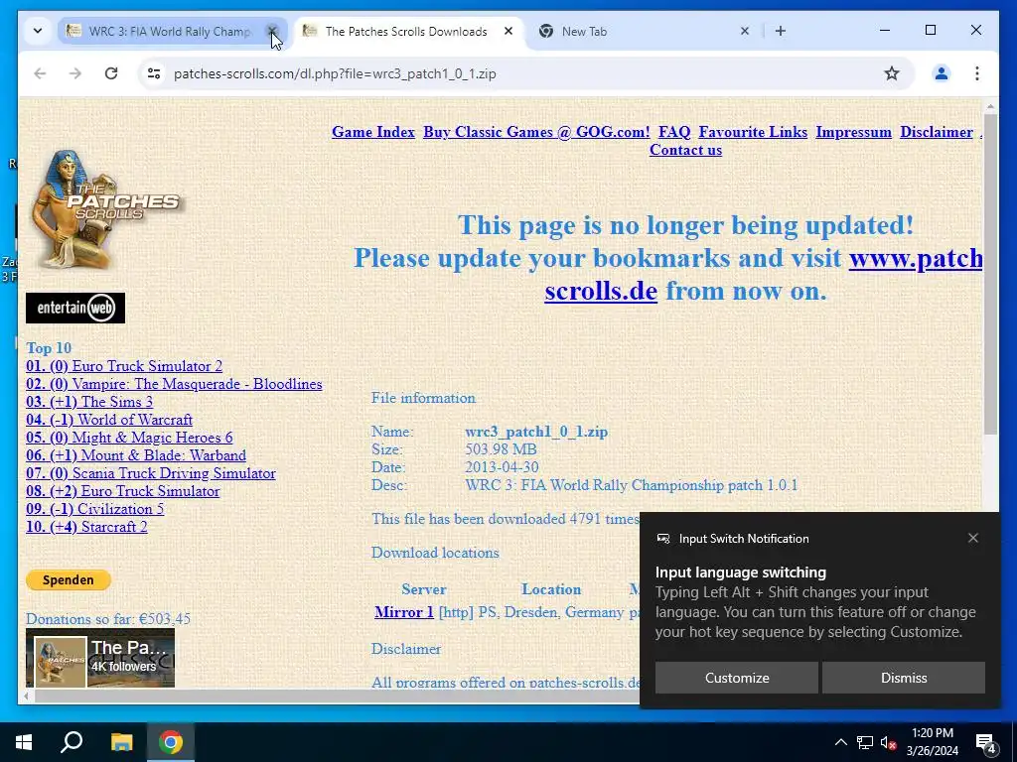Open the network status tray icon
Screen dimensions: 1017x762
click(865, 742)
